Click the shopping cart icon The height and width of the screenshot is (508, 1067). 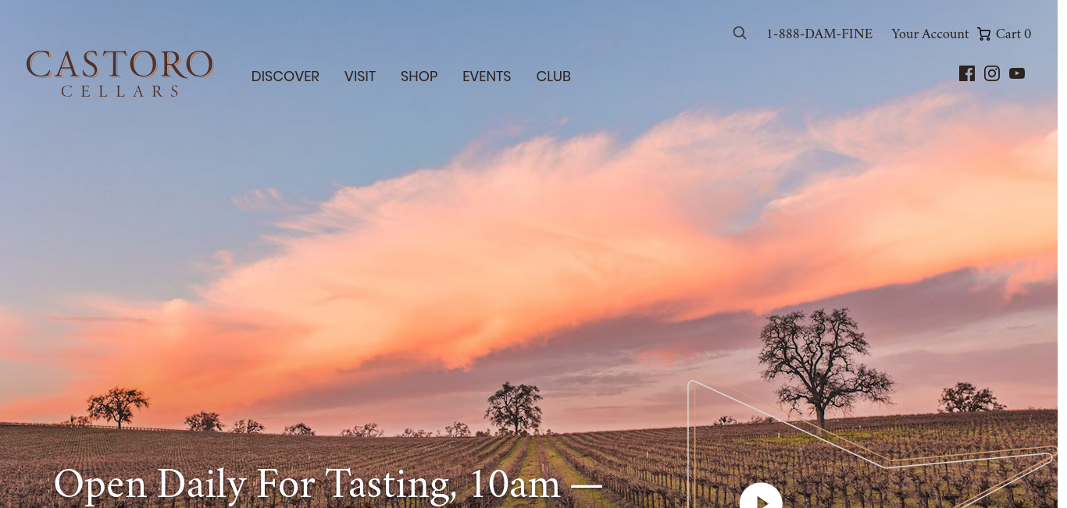click(984, 34)
